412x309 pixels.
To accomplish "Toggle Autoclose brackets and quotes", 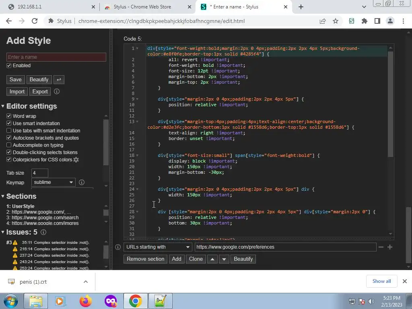I will 9,138.
